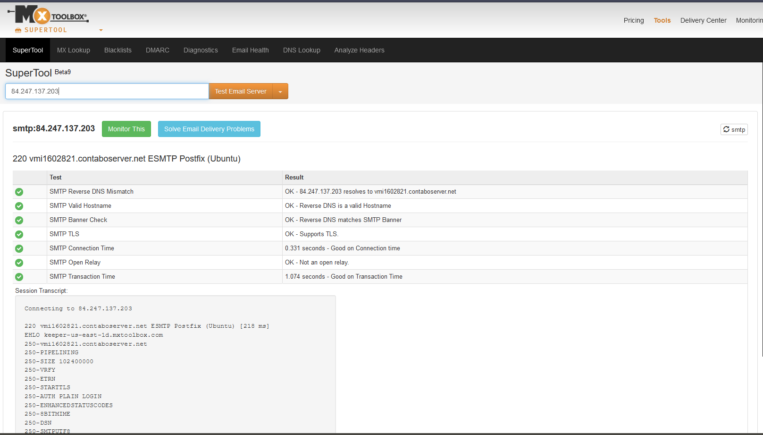Click result 'OK - Reverse DNS is a valid Hostname'
Screen dimensions: 763x435
point(338,206)
